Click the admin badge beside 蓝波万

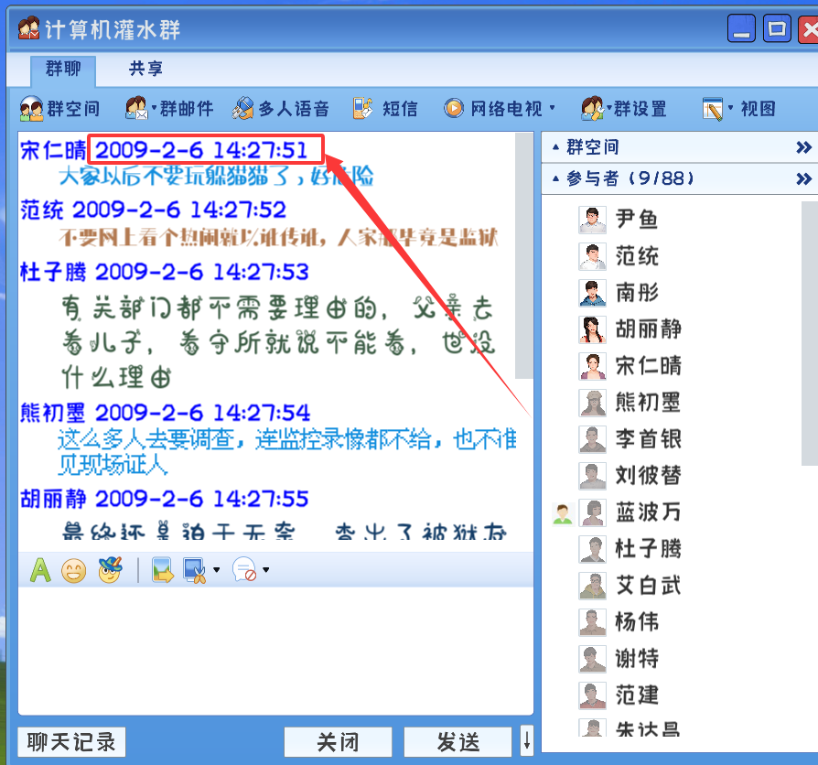(x=563, y=513)
